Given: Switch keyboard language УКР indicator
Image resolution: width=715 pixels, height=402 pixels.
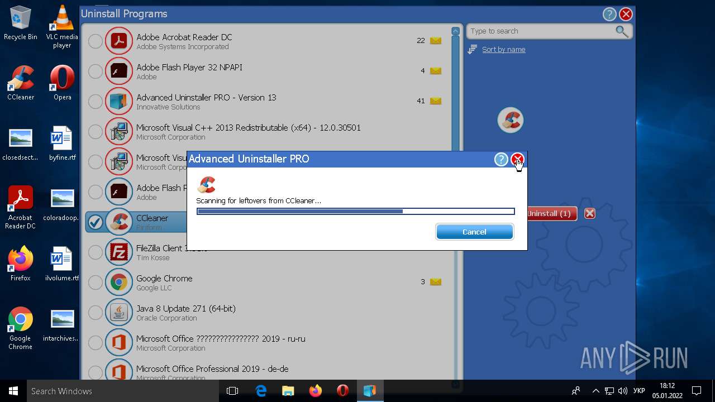Looking at the screenshot, I should pos(640,391).
